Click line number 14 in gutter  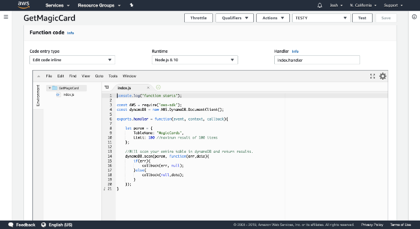[110, 156]
